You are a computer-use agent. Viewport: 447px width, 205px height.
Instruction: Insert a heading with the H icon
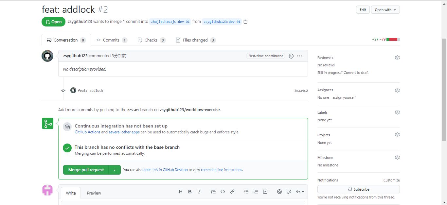click(x=180, y=192)
